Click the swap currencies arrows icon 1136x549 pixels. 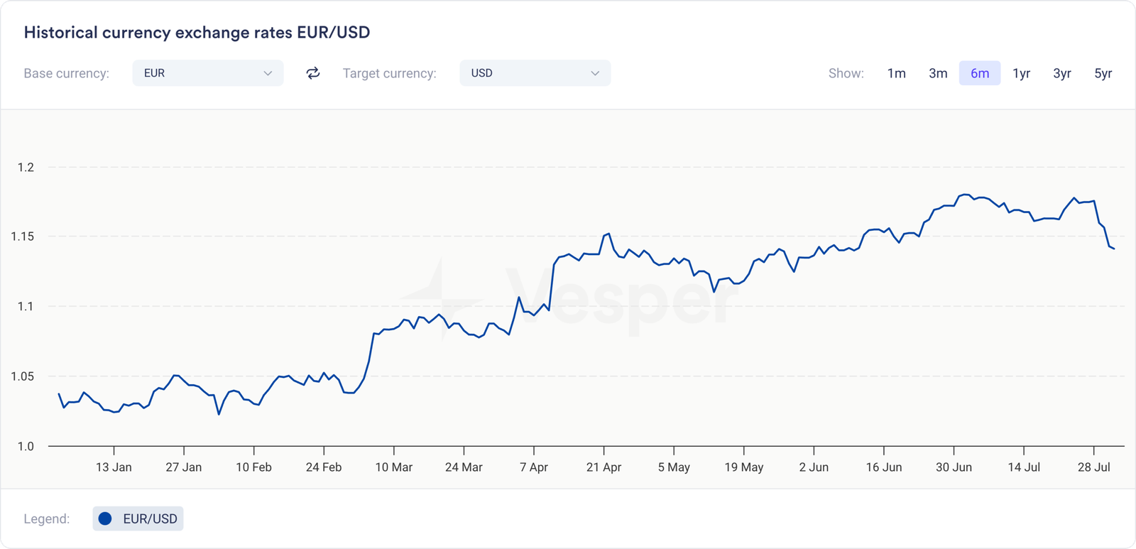coord(313,73)
